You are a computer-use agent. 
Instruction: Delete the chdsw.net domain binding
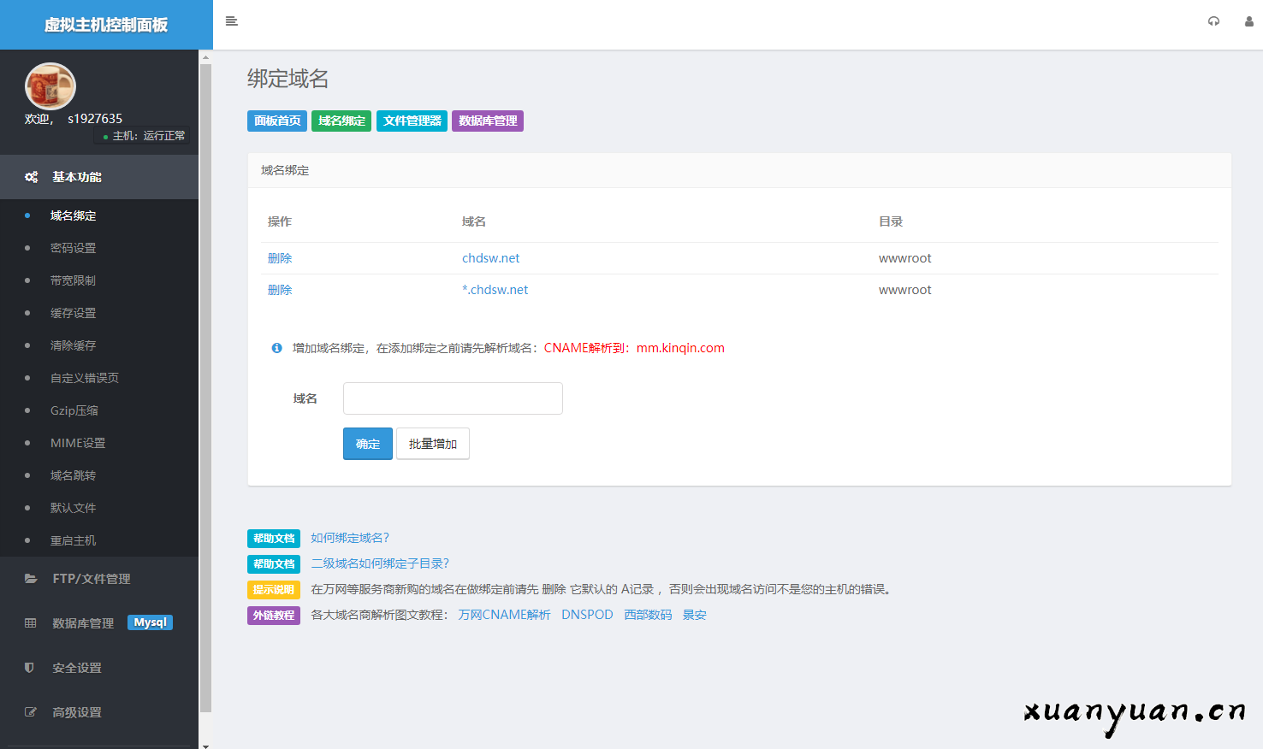pos(280,258)
